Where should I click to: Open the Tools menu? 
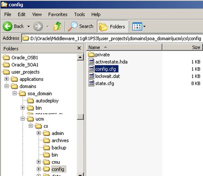coord(79,14)
